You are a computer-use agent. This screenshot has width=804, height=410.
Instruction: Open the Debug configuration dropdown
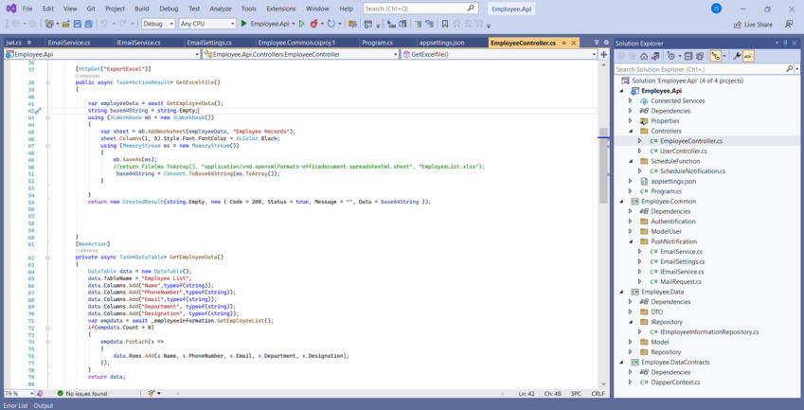[x=158, y=24]
